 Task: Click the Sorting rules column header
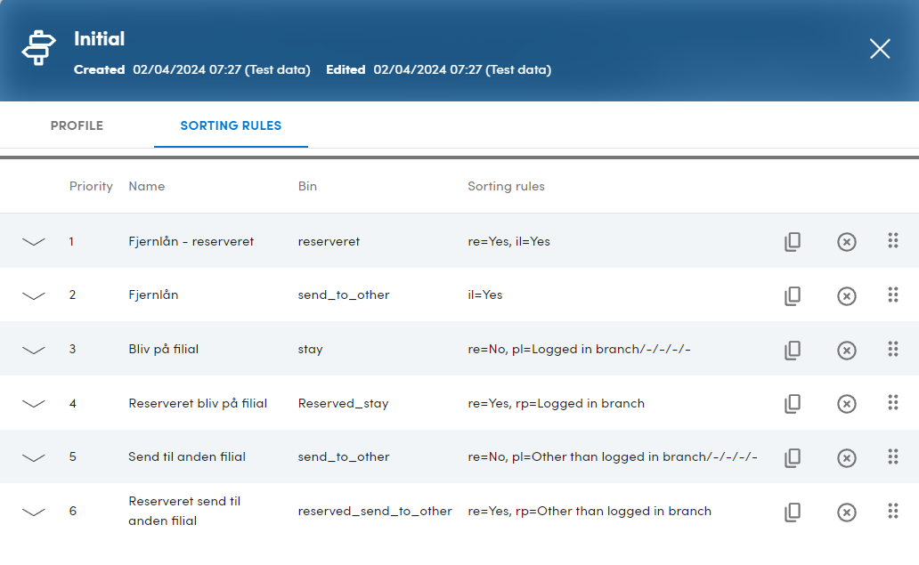(507, 186)
